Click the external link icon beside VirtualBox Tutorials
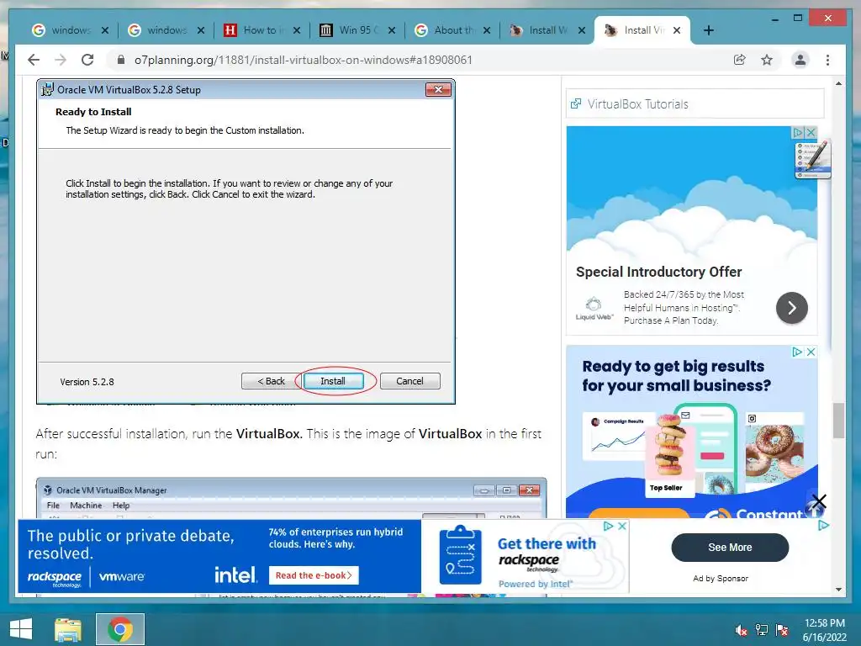Viewport: 861px width, 646px height. [x=575, y=103]
